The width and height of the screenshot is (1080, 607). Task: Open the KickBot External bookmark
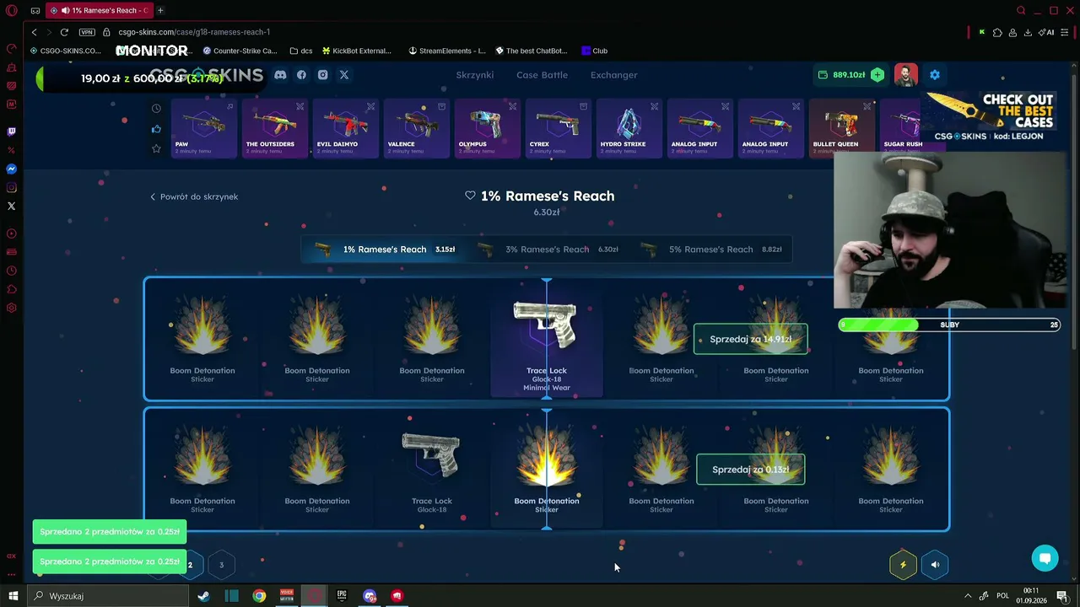[357, 51]
